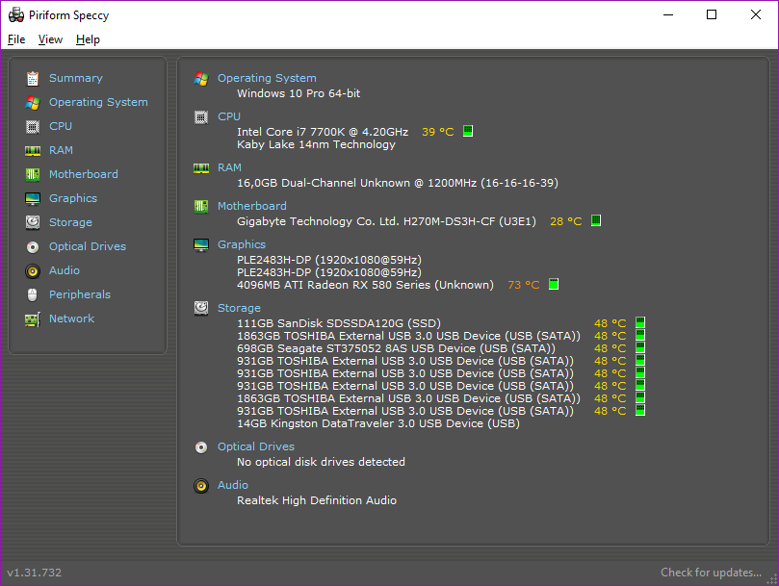Image resolution: width=779 pixels, height=586 pixels.
Task: Open the View menu
Action: tap(50, 39)
